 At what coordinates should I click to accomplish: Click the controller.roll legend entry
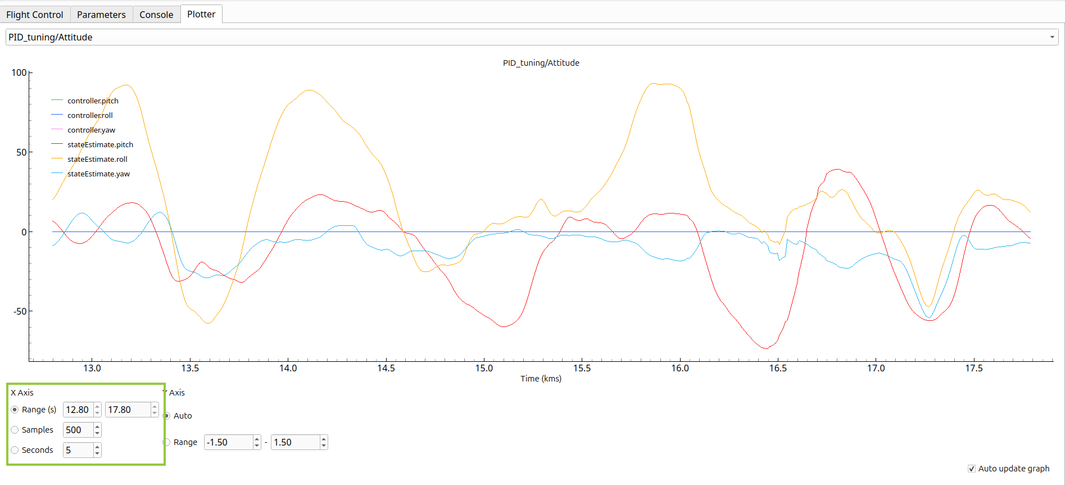click(90, 115)
